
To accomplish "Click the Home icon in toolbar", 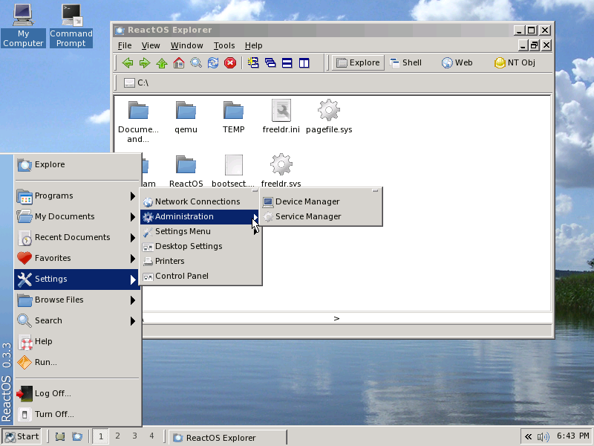I will click(x=178, y=63).
